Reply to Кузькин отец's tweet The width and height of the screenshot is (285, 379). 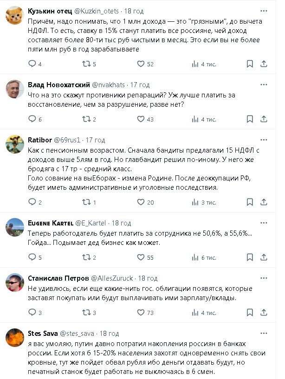(x=32, y=64)
